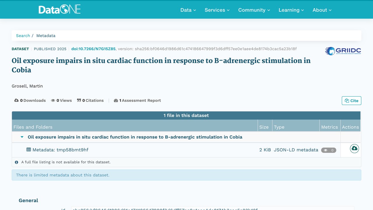Open the Services dropdown menu
Screen dimensions: 373x210
(217, 10)
